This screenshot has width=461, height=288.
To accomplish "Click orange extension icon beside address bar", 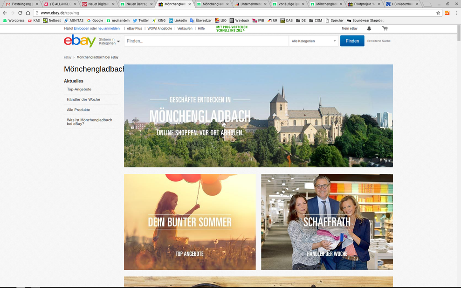I will [x=447, y=13].
